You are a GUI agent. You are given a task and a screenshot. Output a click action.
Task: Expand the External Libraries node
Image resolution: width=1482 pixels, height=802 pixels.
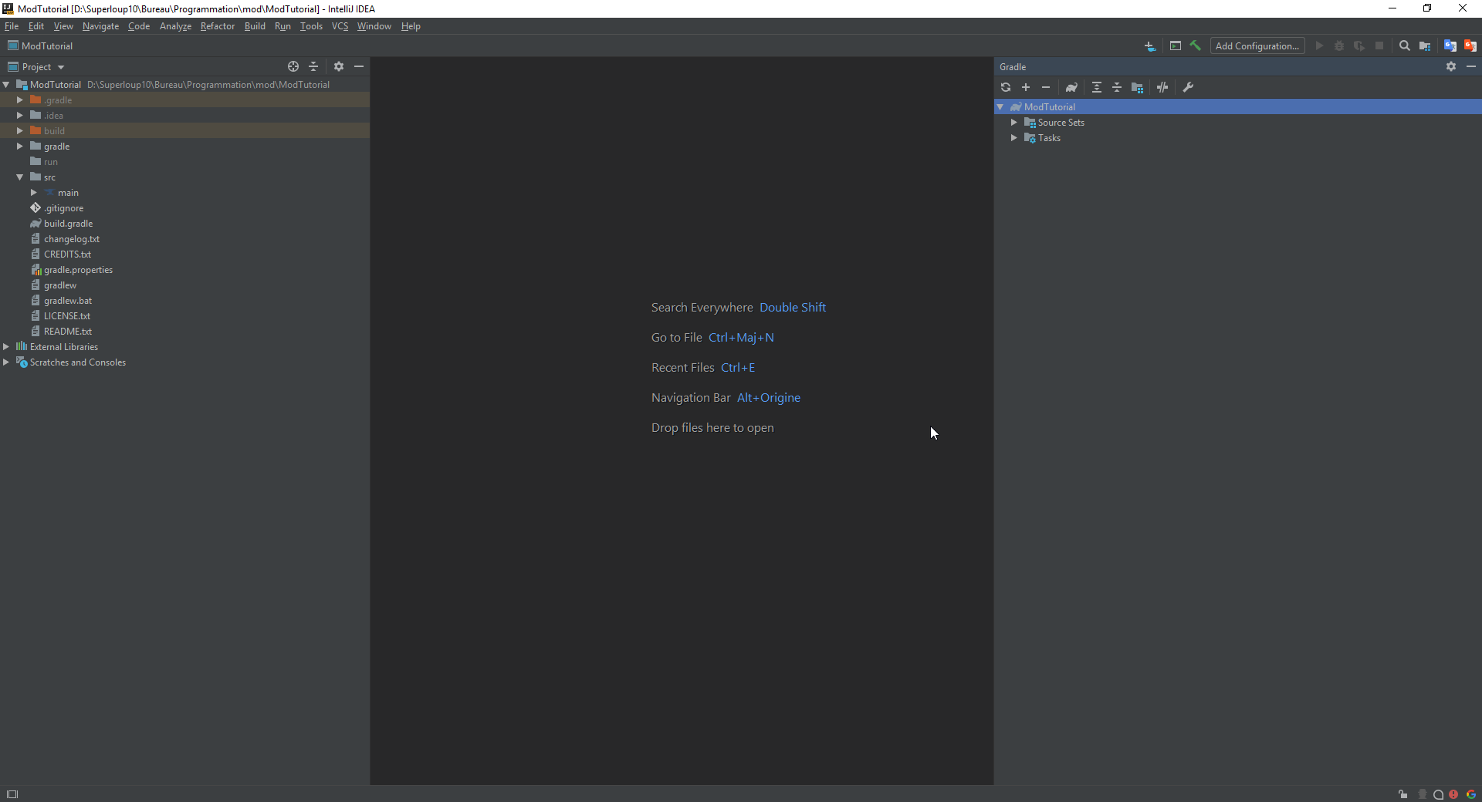pyautogui.click(x=6, y=347)
